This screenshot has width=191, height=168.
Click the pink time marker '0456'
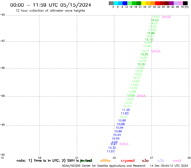[166, 17]
